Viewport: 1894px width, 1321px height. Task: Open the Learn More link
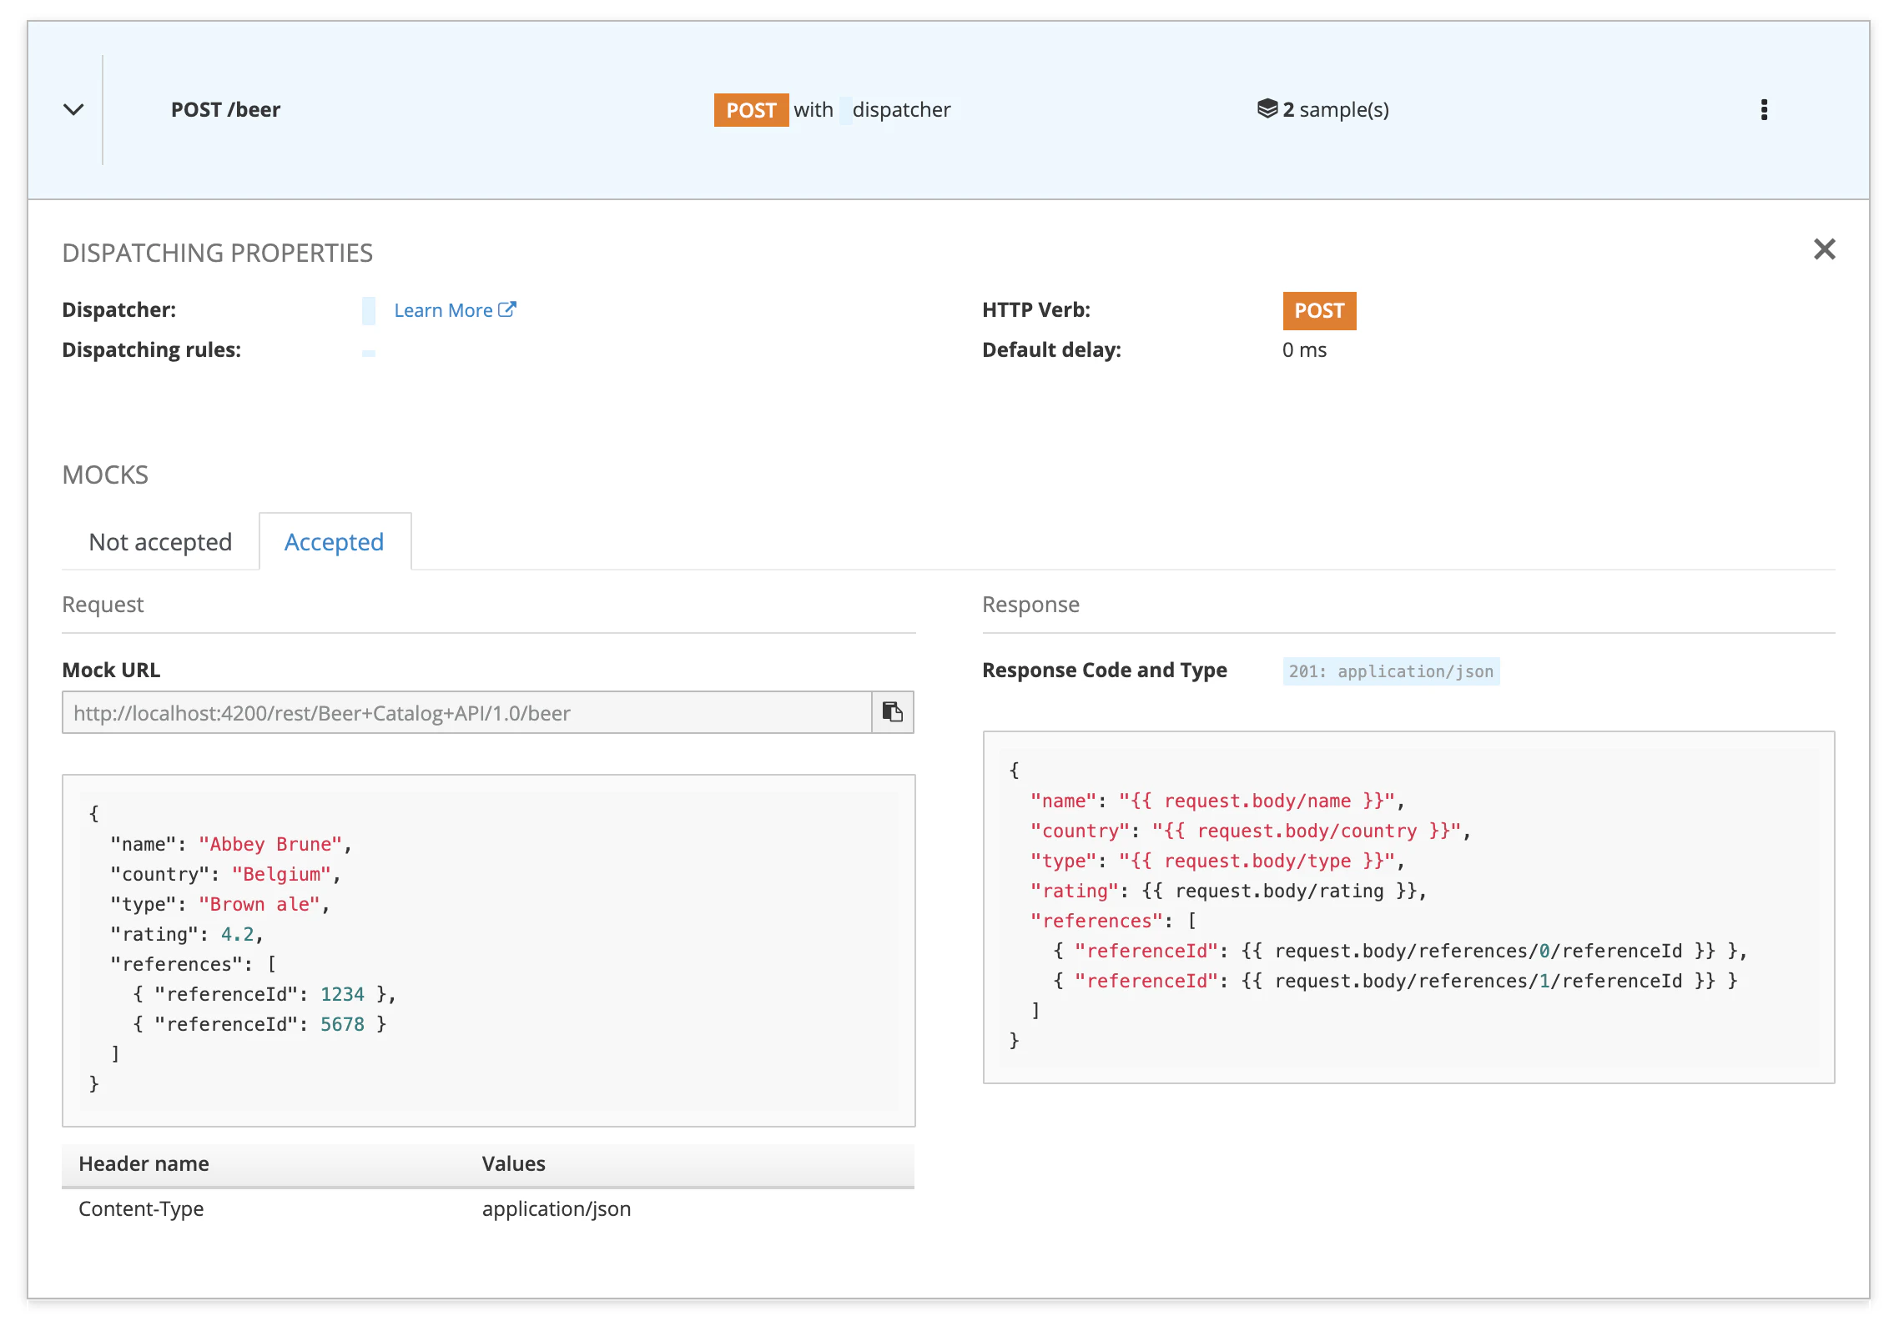tap(443, 310)
